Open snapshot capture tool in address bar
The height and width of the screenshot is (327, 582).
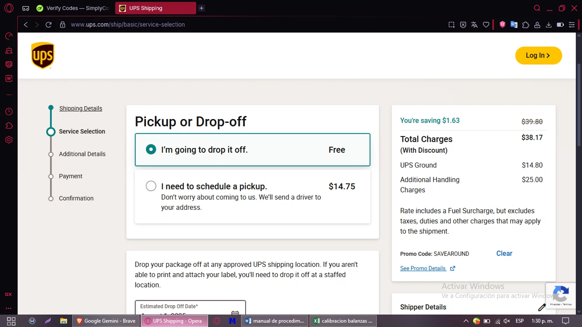click(451, 24)
